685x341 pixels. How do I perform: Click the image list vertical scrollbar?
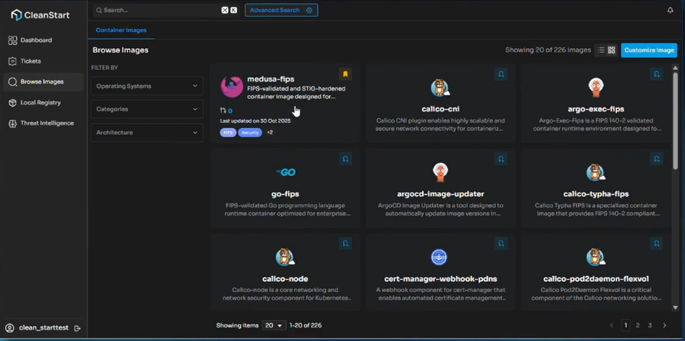675,121
